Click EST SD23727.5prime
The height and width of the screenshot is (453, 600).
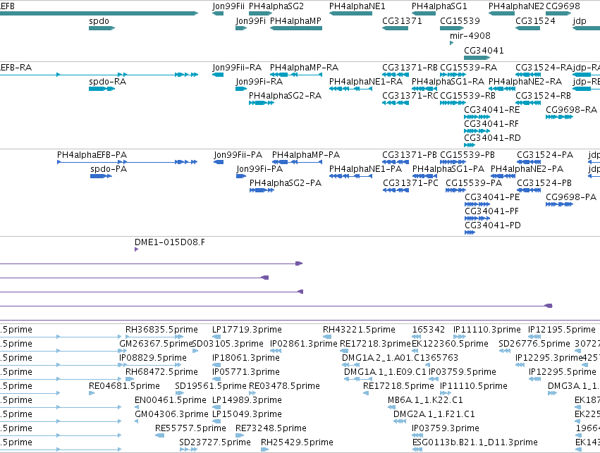188,450
